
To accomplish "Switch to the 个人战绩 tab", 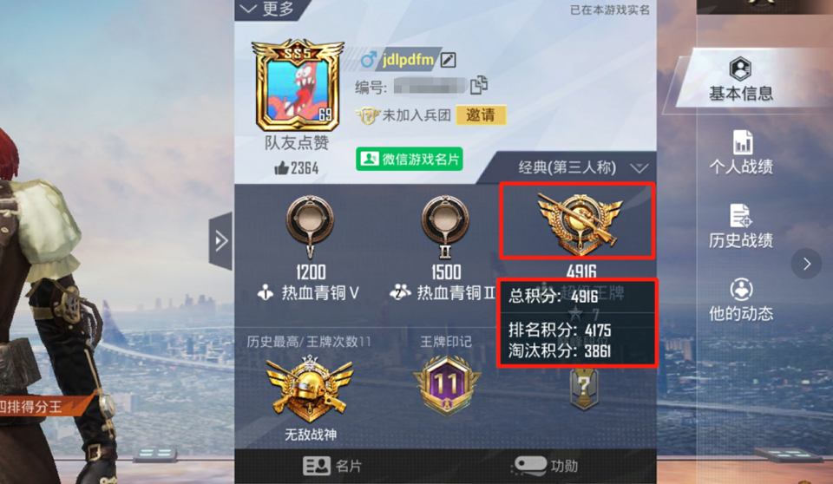I will 741,153.
